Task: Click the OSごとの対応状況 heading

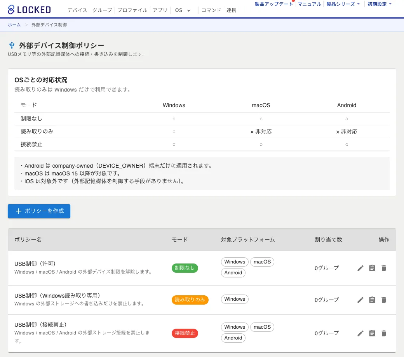Action: [41, 80]
